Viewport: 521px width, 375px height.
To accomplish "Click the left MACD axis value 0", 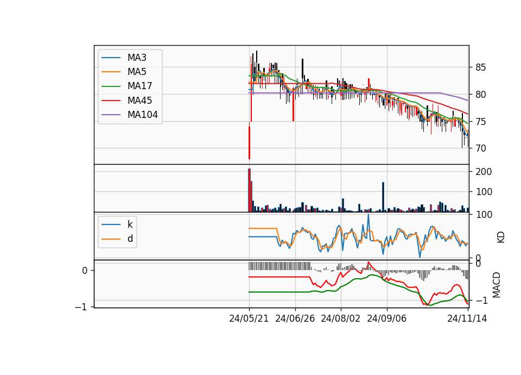I will click(85, 271).
